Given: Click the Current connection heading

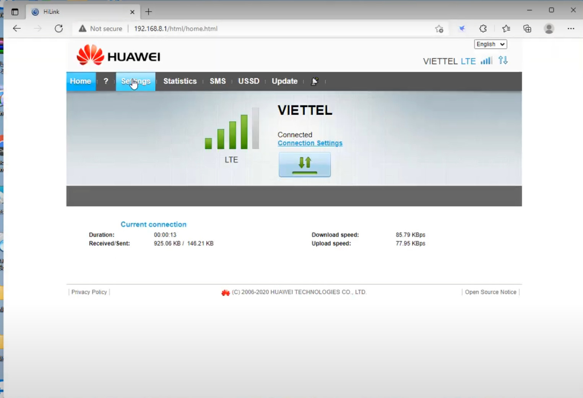Looking at the screenshot, I should [x=154, y=224].
